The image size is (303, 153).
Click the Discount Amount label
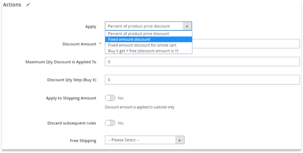tap(79, 44)
